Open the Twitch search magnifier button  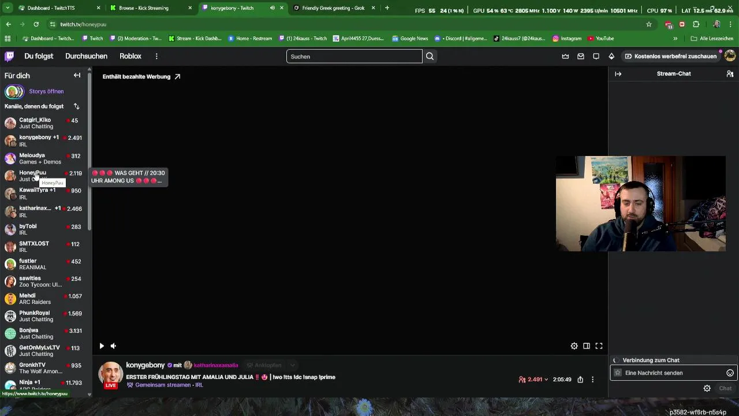click(x=430, y=56)
